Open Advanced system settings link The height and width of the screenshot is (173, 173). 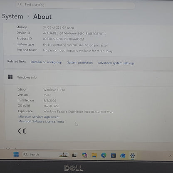[x=116, y=63]
